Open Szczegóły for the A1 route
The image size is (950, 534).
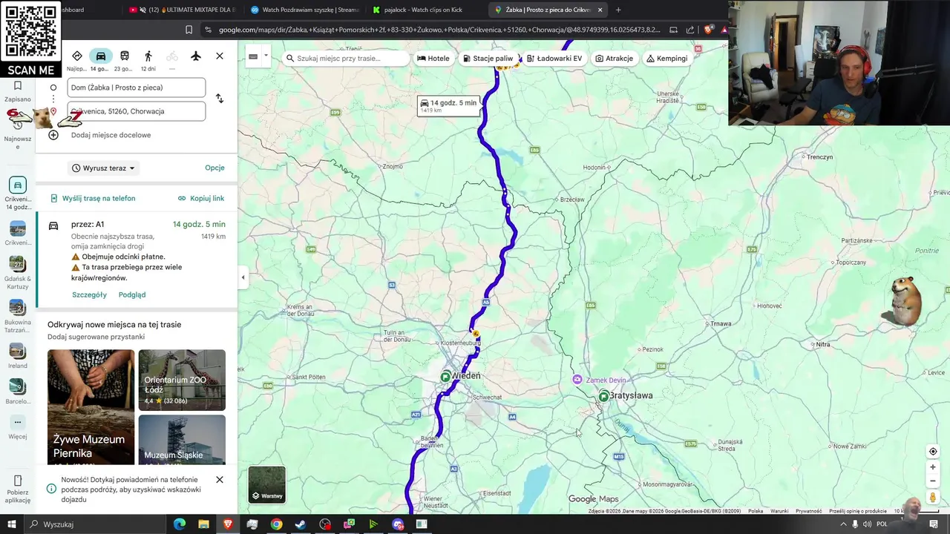(x=89, y=294)
